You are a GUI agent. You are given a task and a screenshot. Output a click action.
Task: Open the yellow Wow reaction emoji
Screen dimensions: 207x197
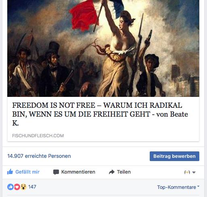(23, 187)
